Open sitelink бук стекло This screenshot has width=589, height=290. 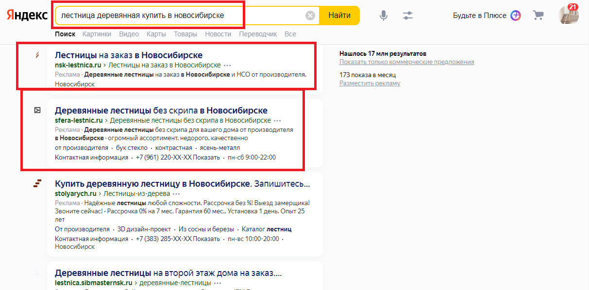[131, 148]
